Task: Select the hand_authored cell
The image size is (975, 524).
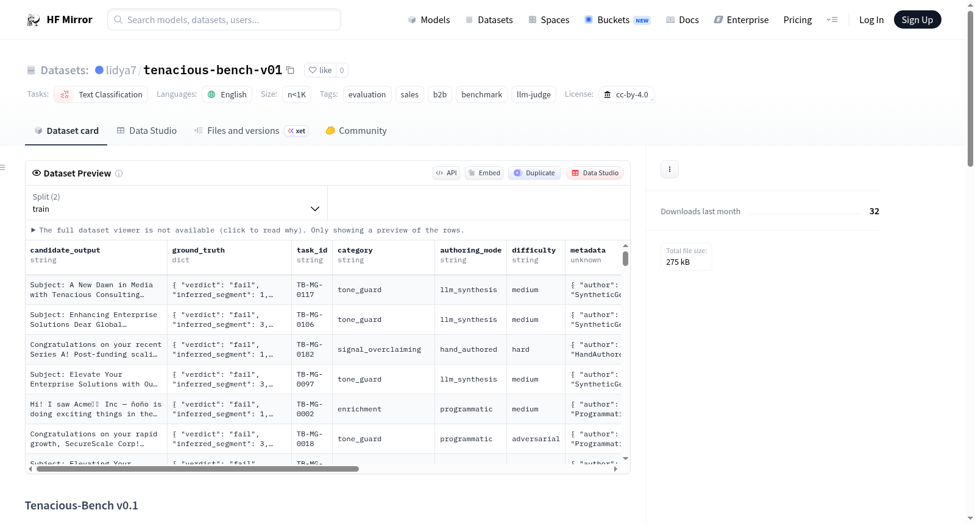Action: pyautogui.click(x=471, y=350)
